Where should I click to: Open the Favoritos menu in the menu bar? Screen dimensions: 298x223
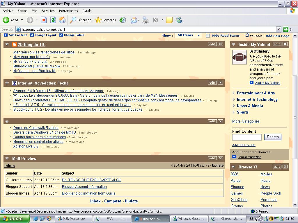[x=48, y=11]
